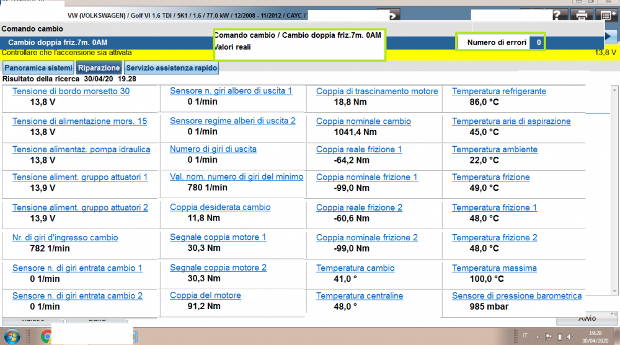Select Coppia nominale cambio link

(x=363, y=121)
